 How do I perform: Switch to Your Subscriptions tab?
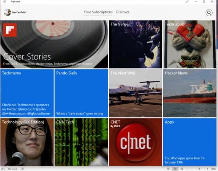[x=98, y=12]
